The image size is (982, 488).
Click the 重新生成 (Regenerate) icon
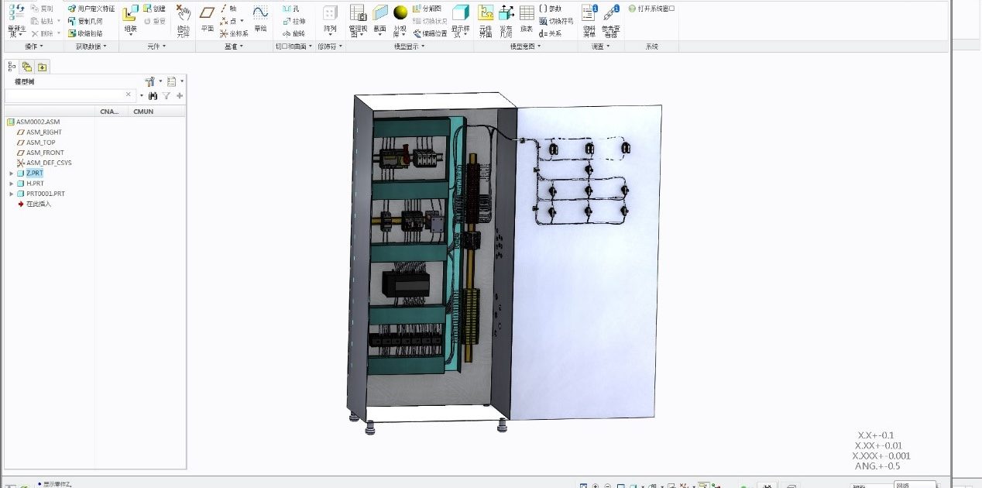point(16,12)
